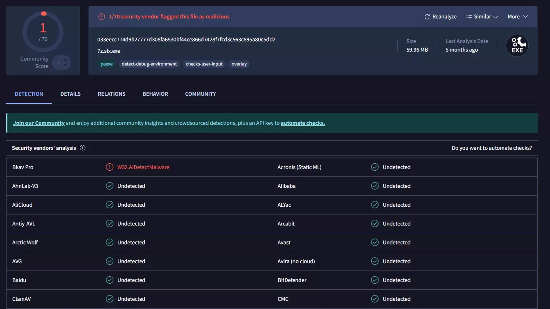Viewport: 550px width, 309px height.
Task: Click the green check icon for AhnLab-V3
Action: 109,186
